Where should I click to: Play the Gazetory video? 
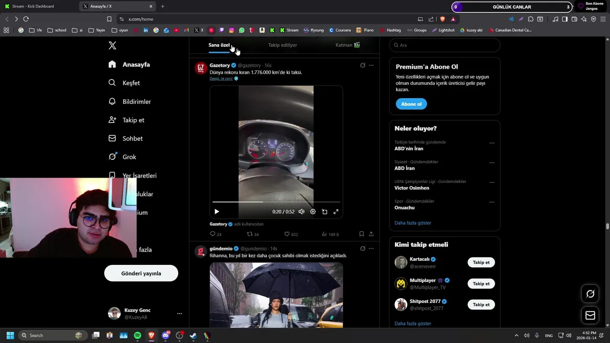217,212
